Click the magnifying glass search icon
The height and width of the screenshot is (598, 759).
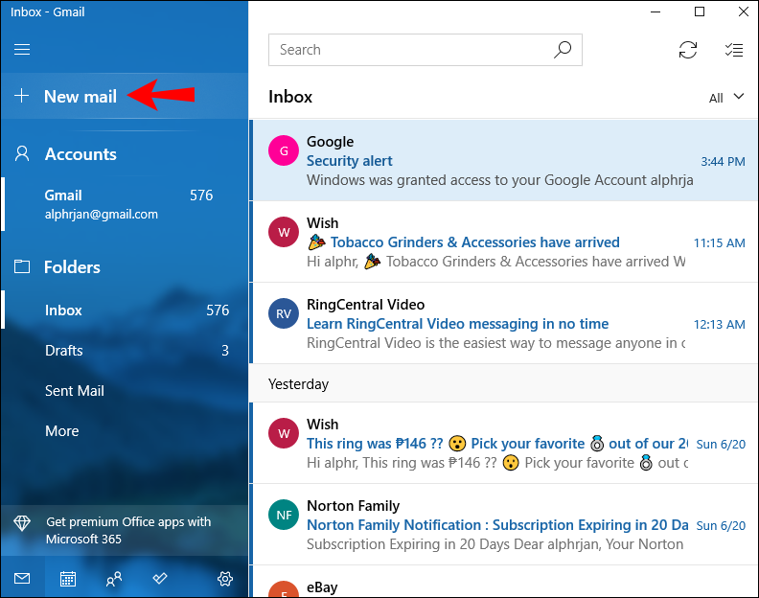click(x=563, y=50)
